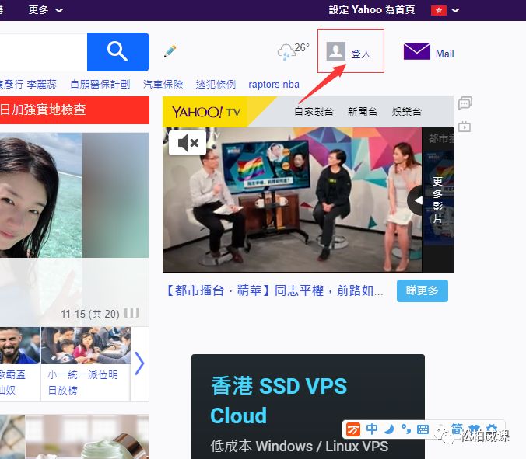Switch to 新聞台 tab
526x459 pixels.
tap(362, 112)
